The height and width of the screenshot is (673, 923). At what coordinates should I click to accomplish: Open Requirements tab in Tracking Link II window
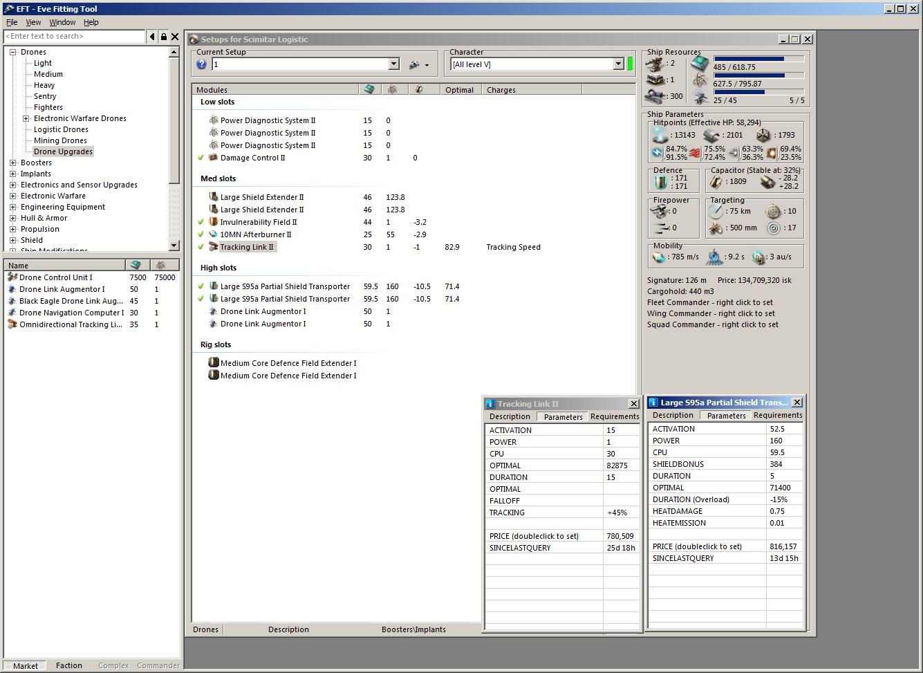pyautogui.click(x=614, y=416)
